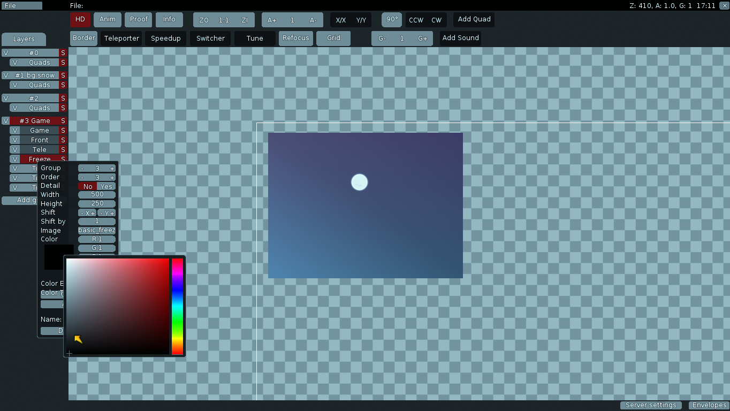
Task: Click the Width value field 500
Action: coord(97,195)
